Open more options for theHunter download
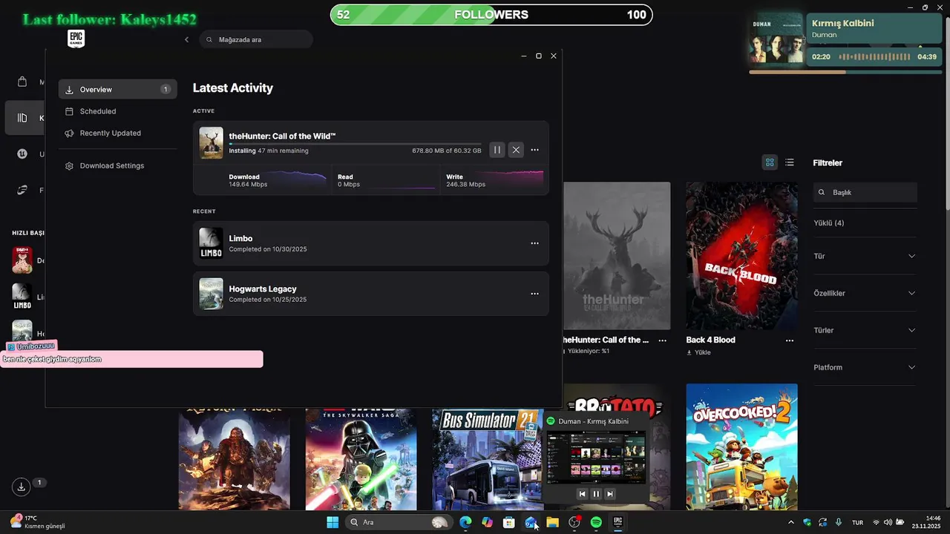The height and width of the screenshot is (534, 950). tap(534, 150)
